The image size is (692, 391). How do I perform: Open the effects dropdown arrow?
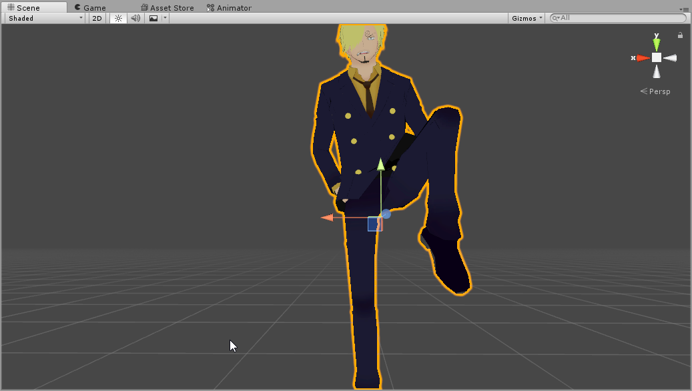tap(165, 18)
